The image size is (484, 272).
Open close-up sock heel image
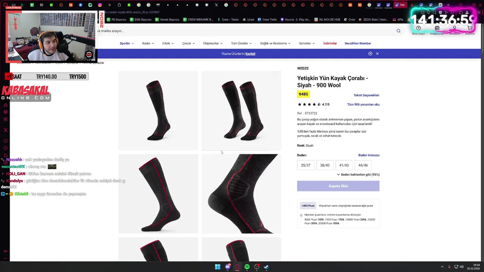(x=241, y=194)
